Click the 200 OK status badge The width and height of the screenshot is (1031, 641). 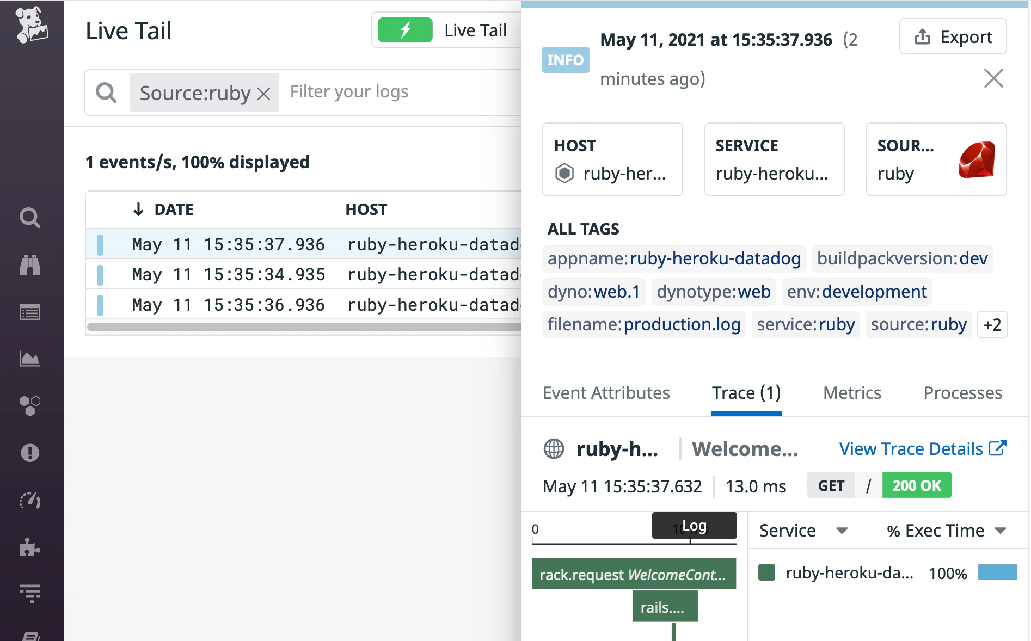tap(917, 485)
